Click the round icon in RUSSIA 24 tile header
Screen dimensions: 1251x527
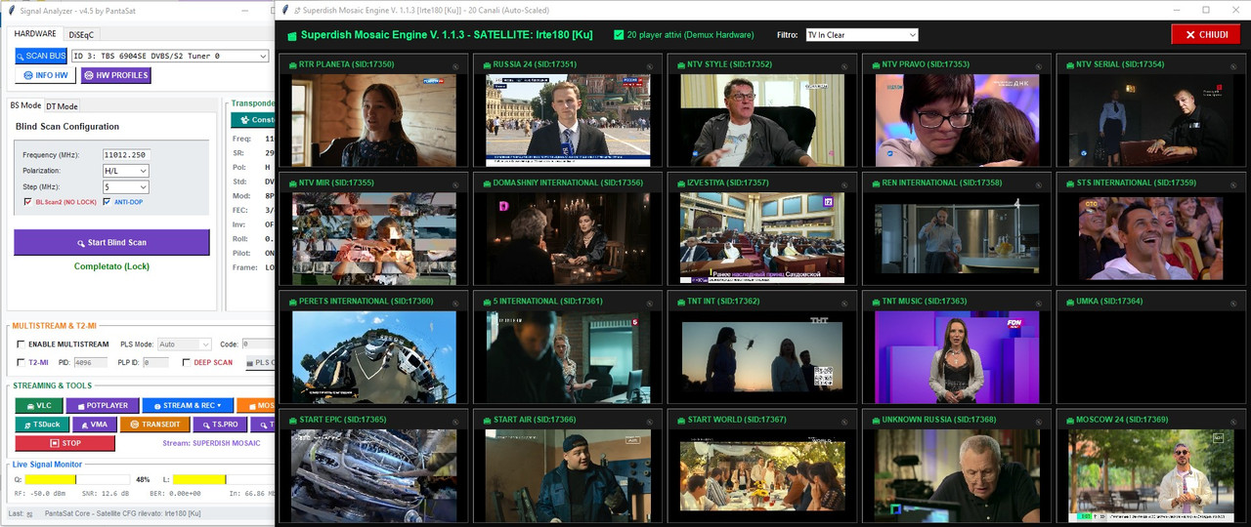(x=650, y=66)
